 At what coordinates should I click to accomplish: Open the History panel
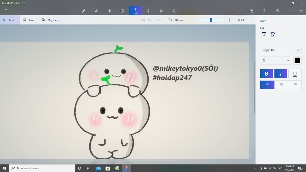coord(277,11)
